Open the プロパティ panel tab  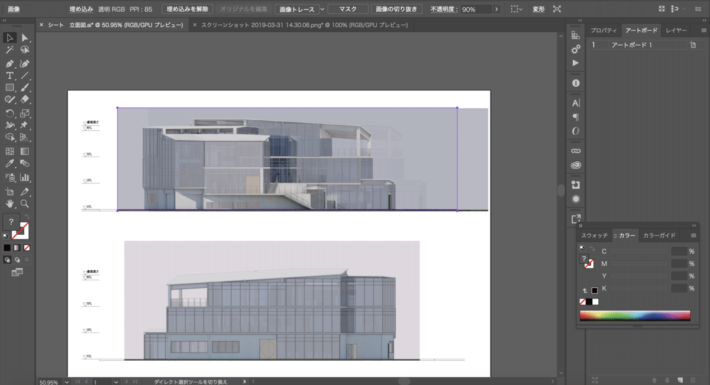coord(604,30)
